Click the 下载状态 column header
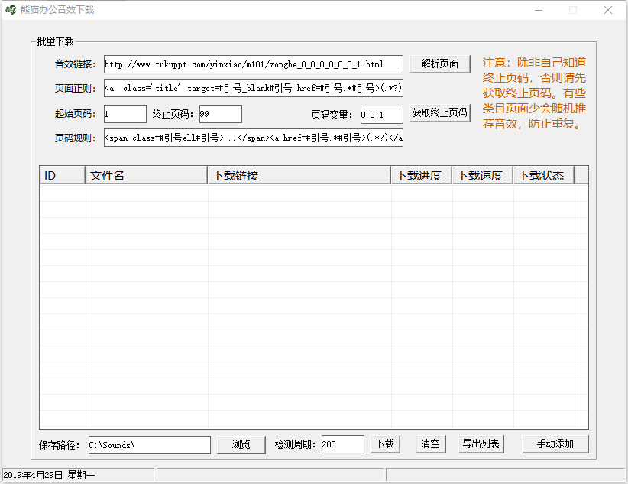Viewport: 628px width, 484px height. (x=542, y=175)
